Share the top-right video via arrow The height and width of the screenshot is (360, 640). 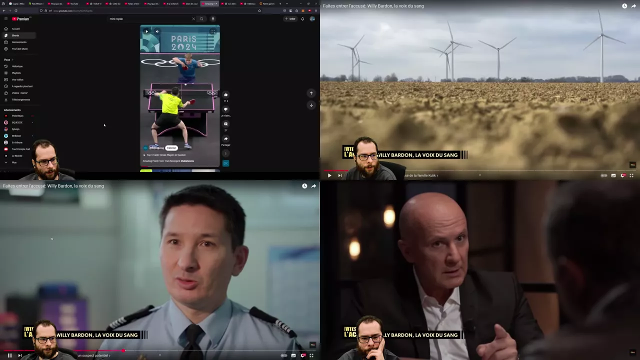633,6
